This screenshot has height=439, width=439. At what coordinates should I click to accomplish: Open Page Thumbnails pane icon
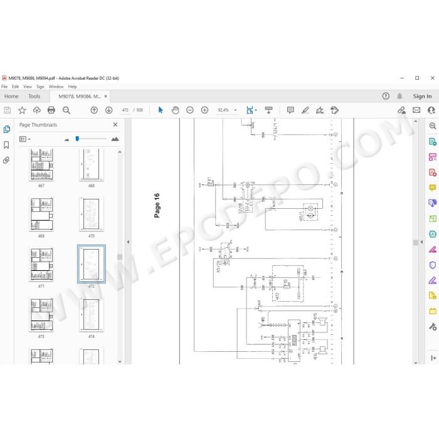point(6,129)
